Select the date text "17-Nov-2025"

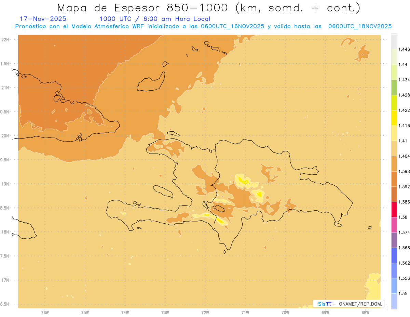43,19
